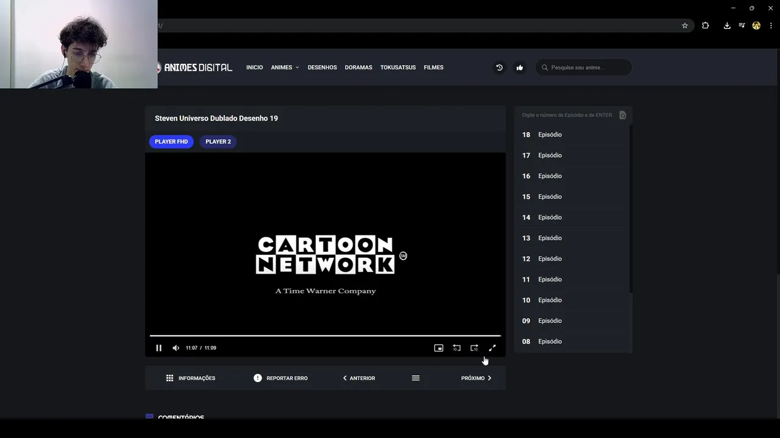Viewport: 780px width, 438px height.
Task: Rewind 10 seconds in the player
Action: point(456,348)
